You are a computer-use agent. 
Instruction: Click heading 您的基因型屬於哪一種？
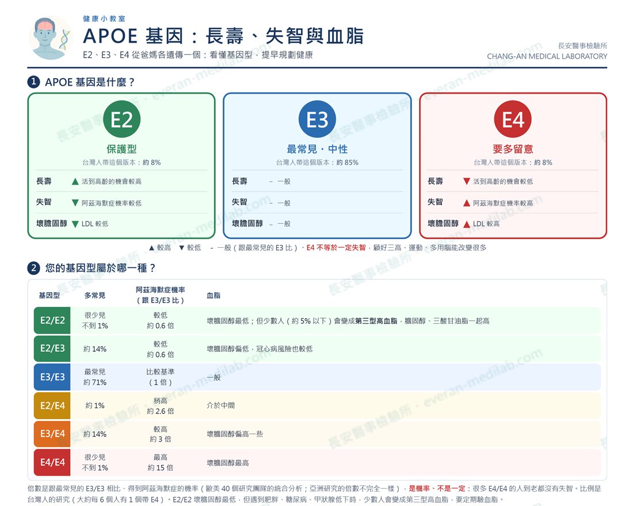coord(100,268)
